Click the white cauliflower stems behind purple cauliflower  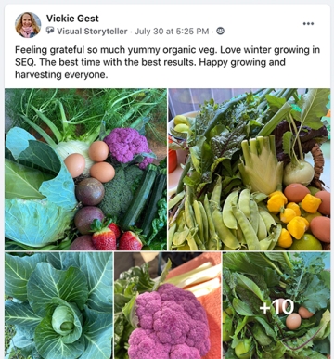click(195, 278)
